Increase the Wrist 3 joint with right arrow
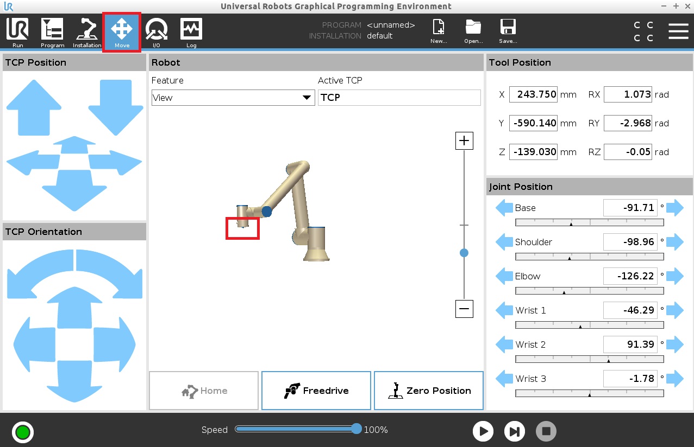694x447 pixels. tap(675, 379)
